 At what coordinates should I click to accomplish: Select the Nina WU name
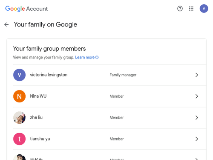(38, 96)
